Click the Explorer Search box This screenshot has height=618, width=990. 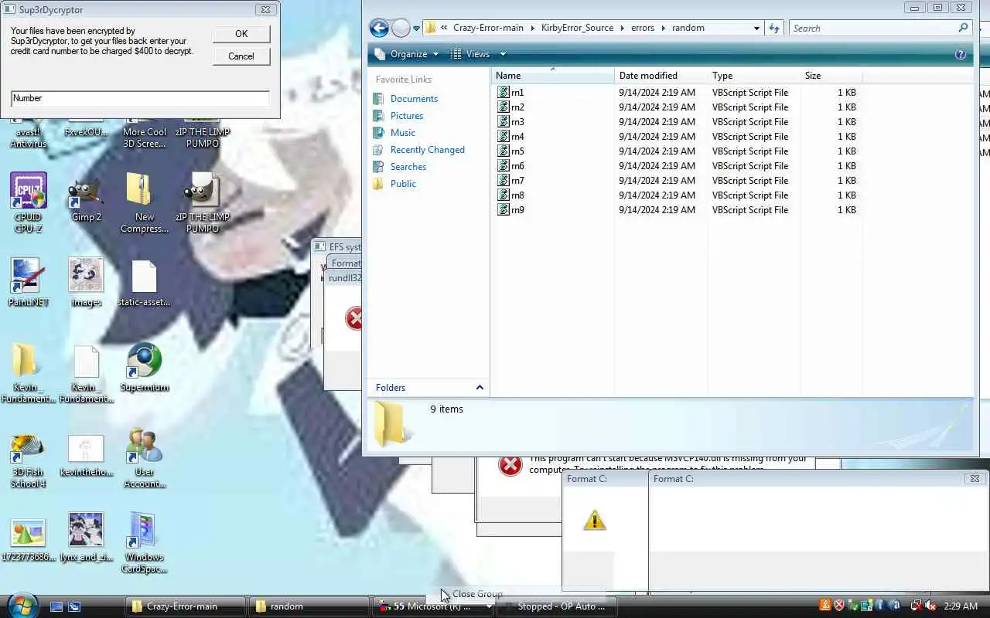tap(880, 28)
